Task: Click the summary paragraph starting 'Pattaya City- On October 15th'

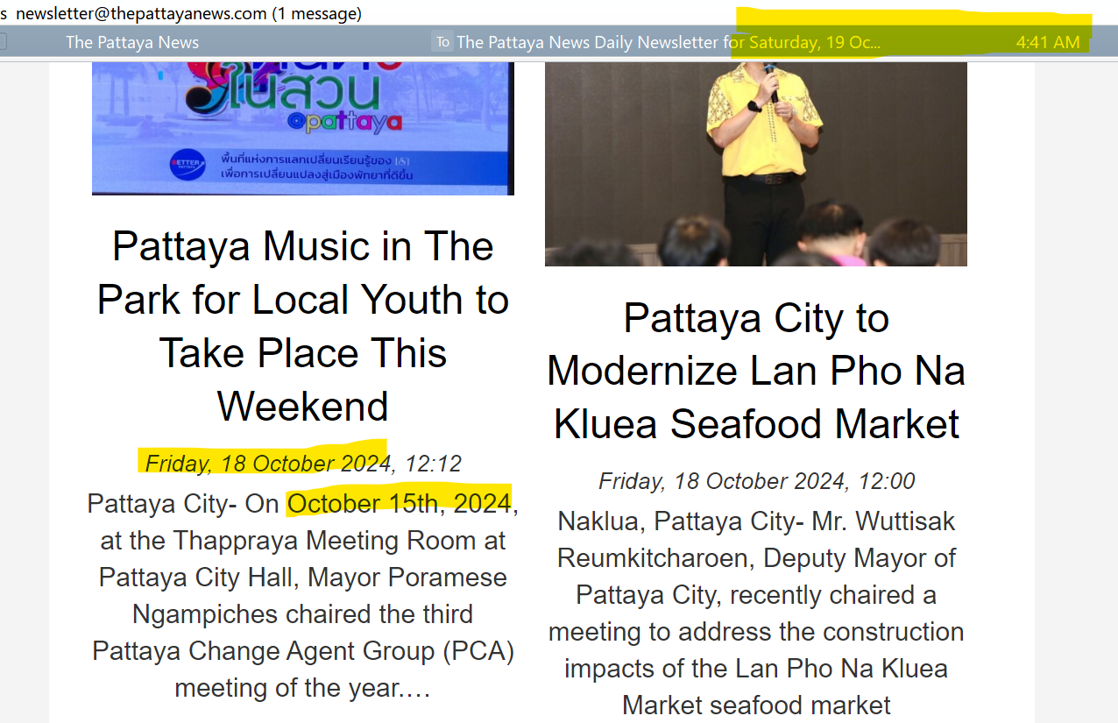Action: (x=303, y=596)
